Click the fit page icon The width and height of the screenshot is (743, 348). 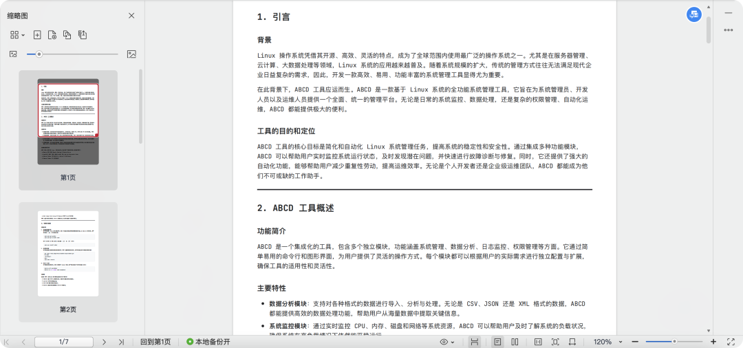pos(555,342)
